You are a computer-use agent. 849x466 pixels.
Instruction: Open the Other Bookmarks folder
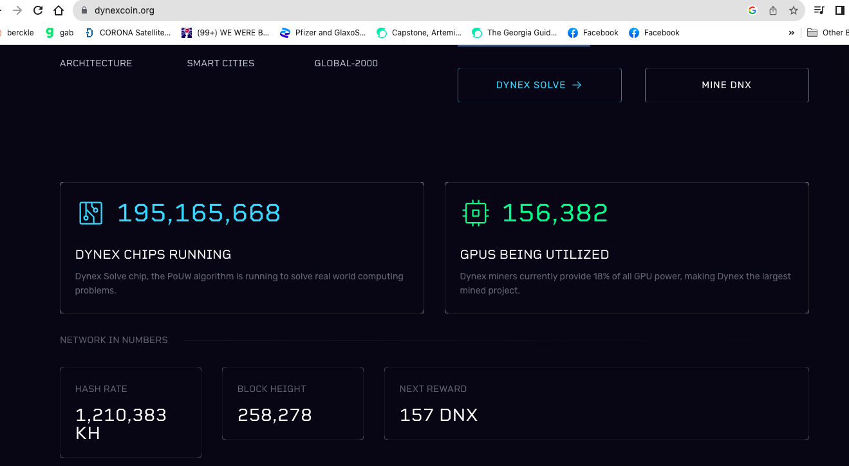(x=827, y=33)
